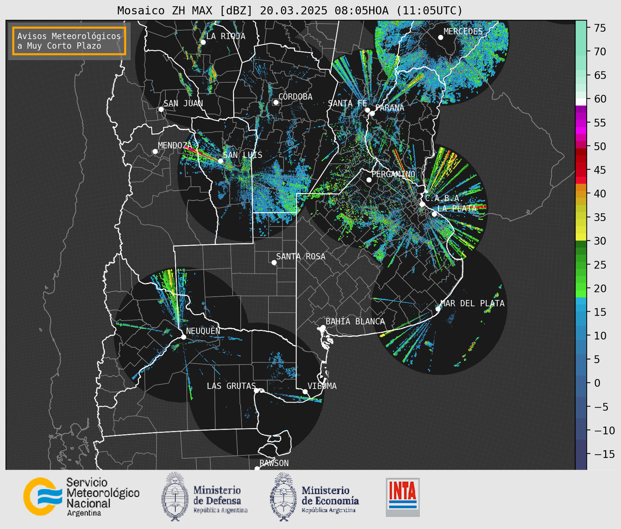Image resolution: width=621 pixels, height=529 pixels.
Task: Click the Ministerio de Economía text
Action: [330, 500]
